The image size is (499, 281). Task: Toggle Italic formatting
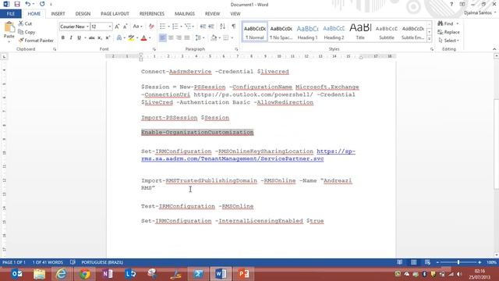click(x=71, y=38)
